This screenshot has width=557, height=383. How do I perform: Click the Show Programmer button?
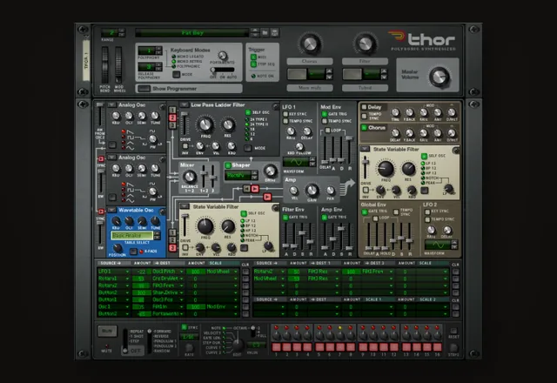144,89
